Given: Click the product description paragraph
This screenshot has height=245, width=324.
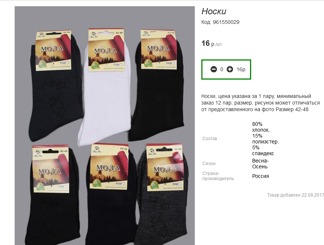Looking at the screenshot, I should [x=260, y=103].
